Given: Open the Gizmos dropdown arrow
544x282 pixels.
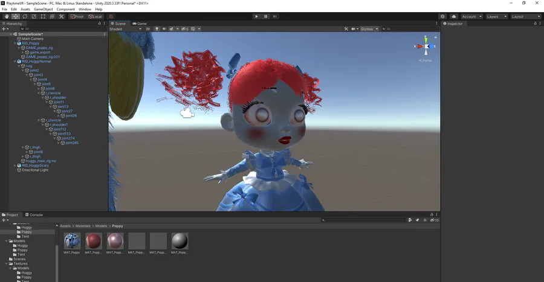Looking at the screenshot, I should pos(377,29).
